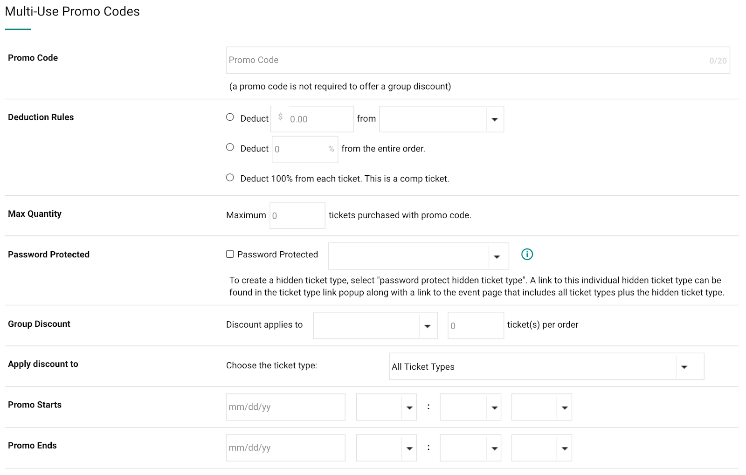Viewport: 746px width, 475px height.
Task: Select the percentage off entire order option
Action: (x=229, y=147)
